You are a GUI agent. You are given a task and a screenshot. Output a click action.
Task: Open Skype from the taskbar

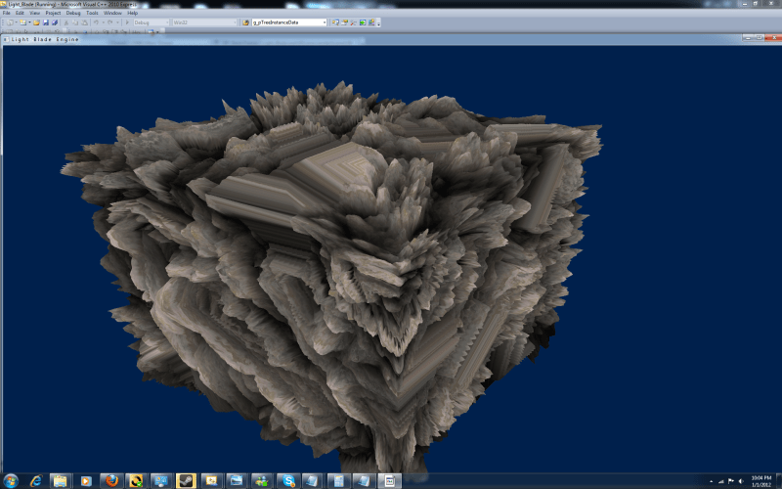(x=286, y=480)
